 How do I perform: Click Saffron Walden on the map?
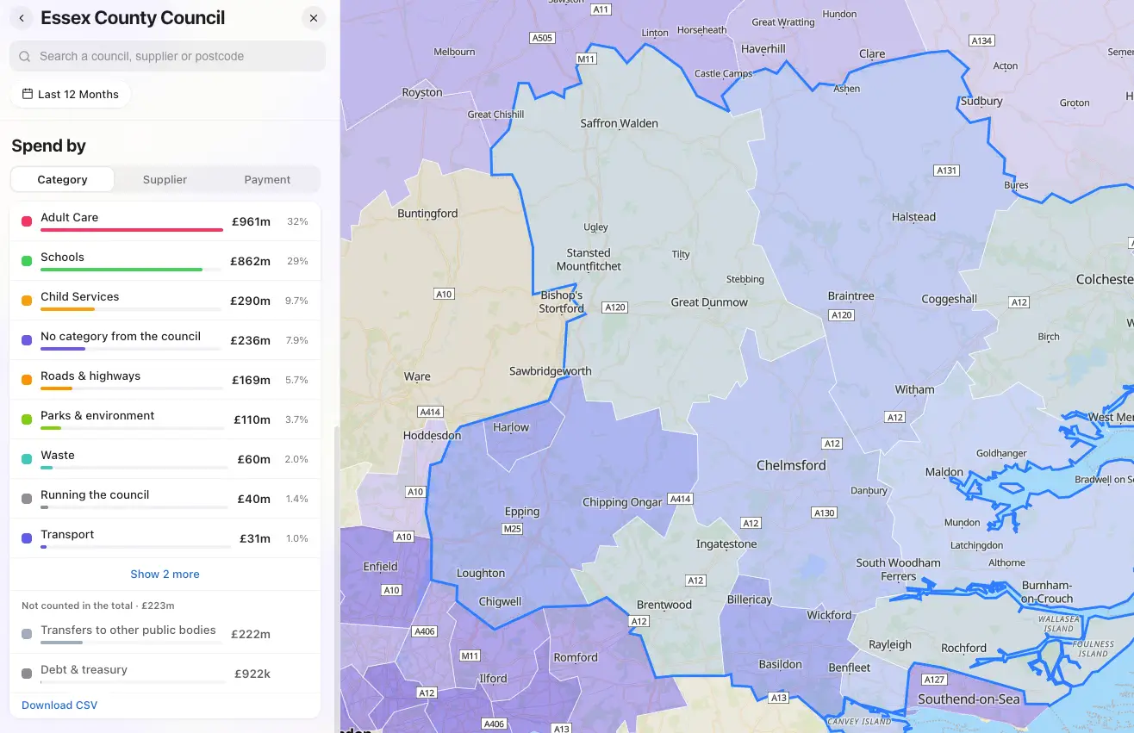point(619,123)
